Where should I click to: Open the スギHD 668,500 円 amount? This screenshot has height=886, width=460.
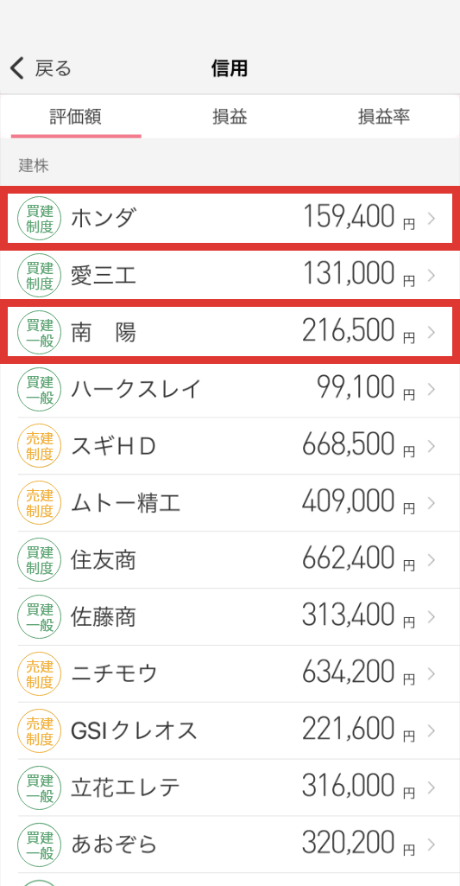click(x=358, y=446)
